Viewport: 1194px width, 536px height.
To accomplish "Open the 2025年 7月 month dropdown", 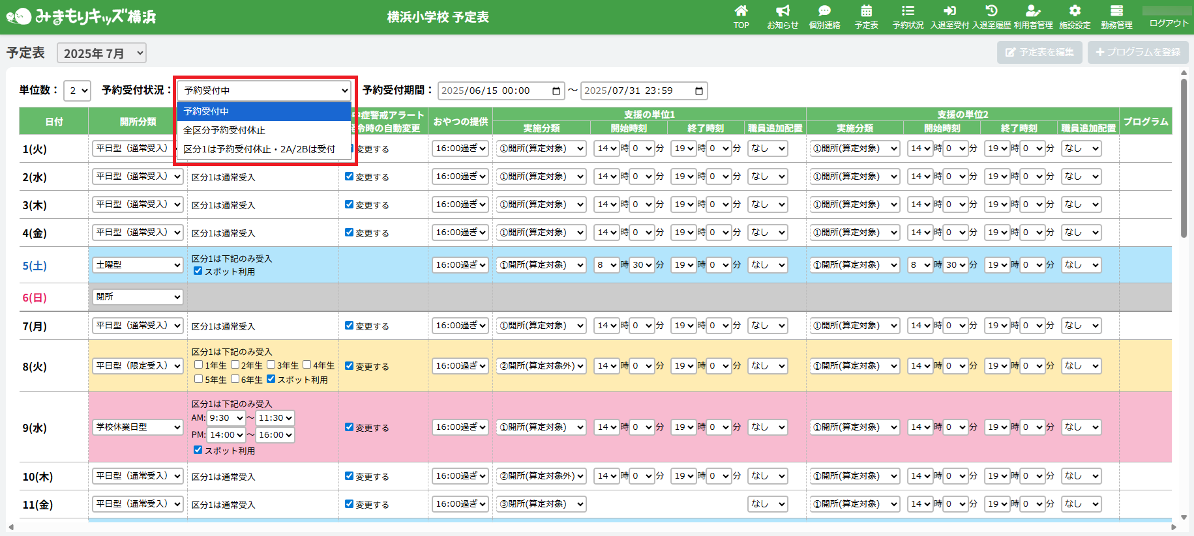I will [102, 53].
